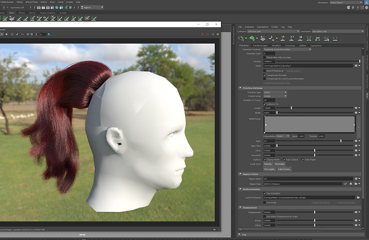Open the Workspace dropdown at top right
The width and height of the screenshot is (369, 240).
346,2
